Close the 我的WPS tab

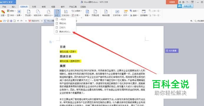coord(42,21)
